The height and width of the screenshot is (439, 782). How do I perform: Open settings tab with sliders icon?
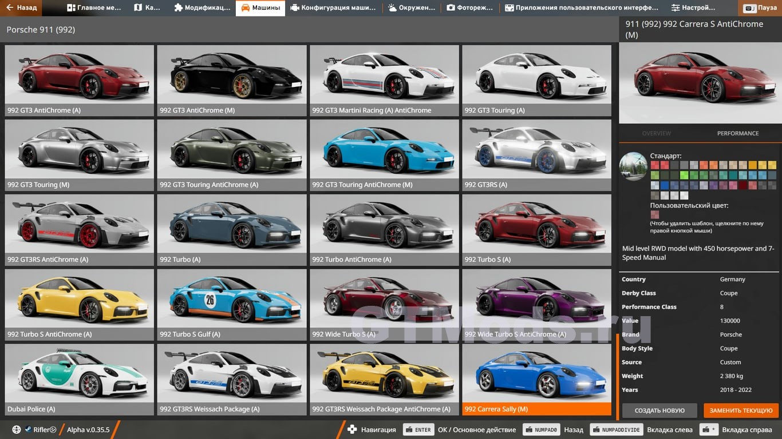click(x=693, y=8)
